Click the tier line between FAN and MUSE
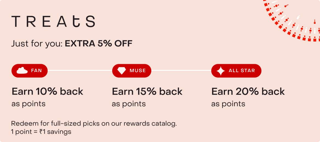The width and height of the screenshot is (320, 142). point(80,71)
